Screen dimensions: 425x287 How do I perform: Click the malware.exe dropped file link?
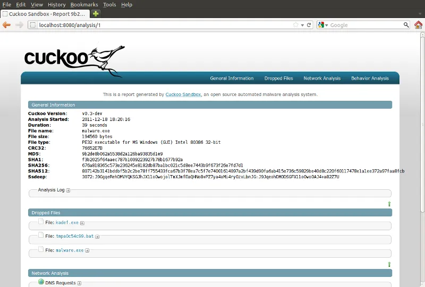pos(70,250)
